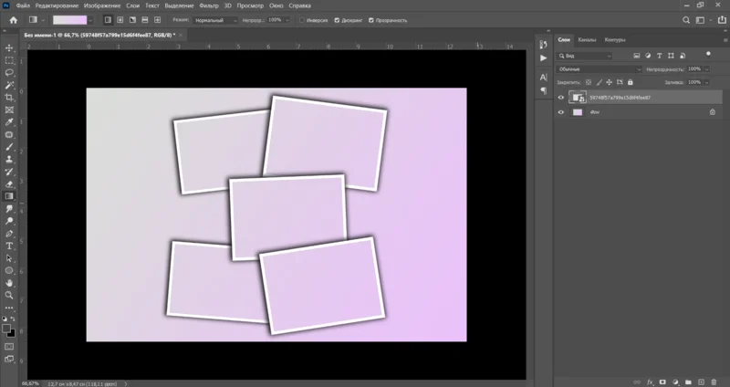This screenshot has height=387, width=730.
Task: Select the Crop tool
Action: coord(9,96)
